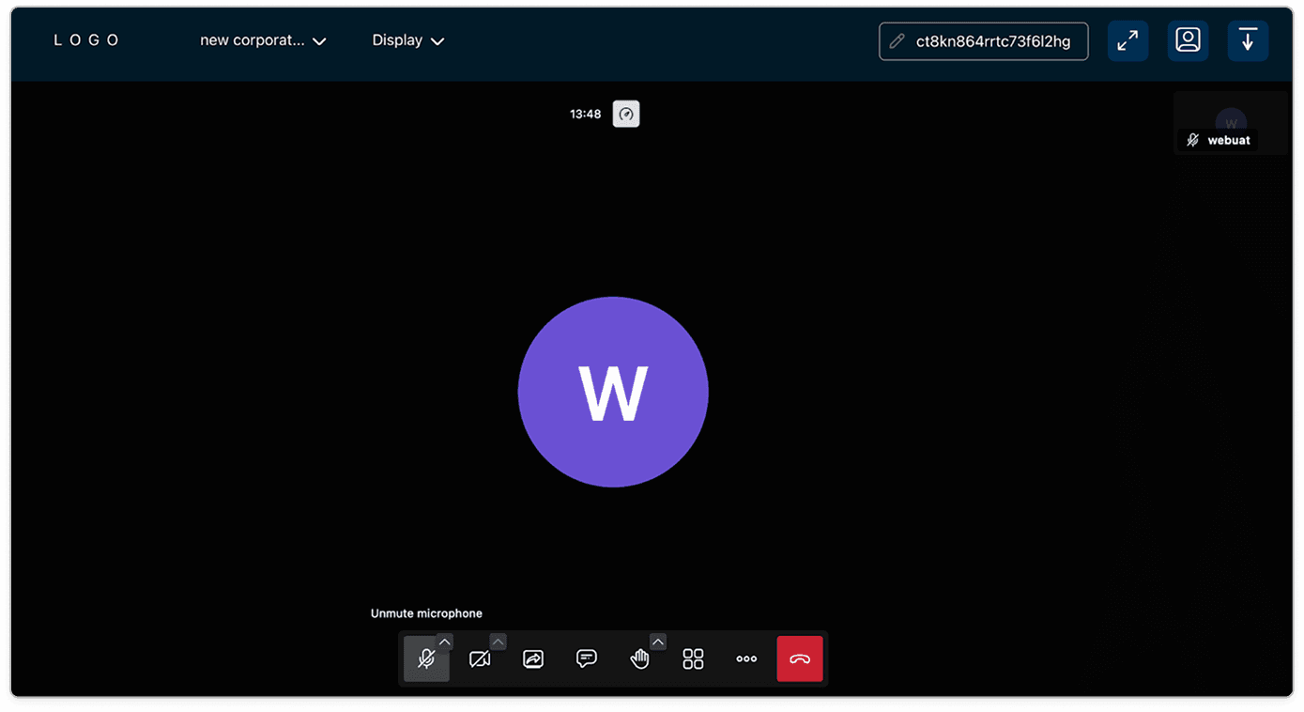Expand the microphone options chevron

[x=445, y=642]
